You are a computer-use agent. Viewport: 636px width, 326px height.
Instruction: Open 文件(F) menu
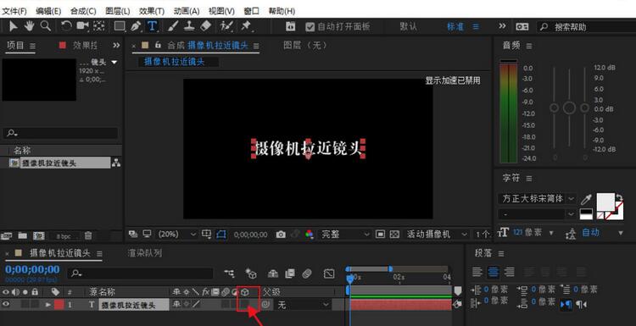pyautogui.click(x=14, y=11)
